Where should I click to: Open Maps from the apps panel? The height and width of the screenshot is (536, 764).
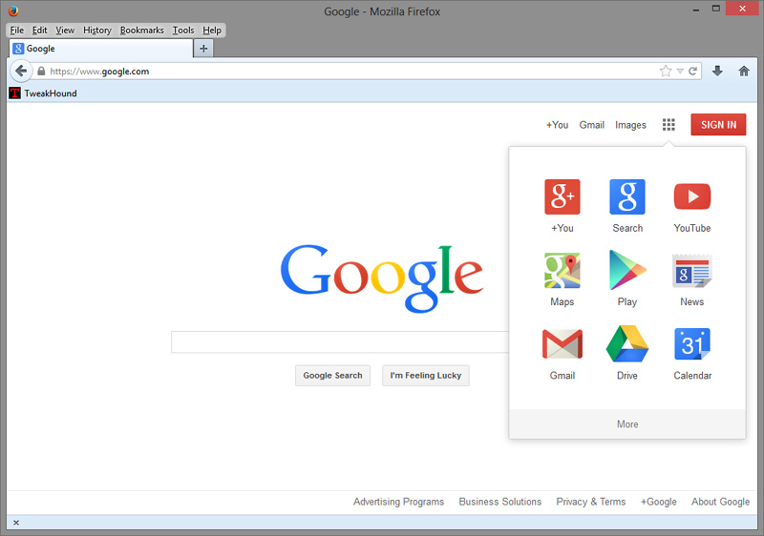(x=562, y=271)
